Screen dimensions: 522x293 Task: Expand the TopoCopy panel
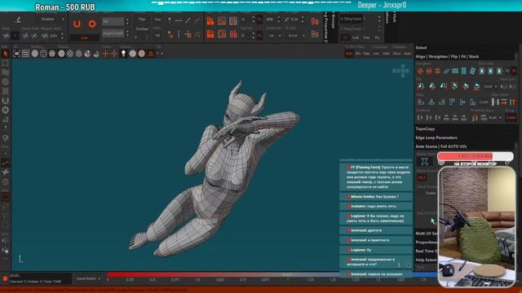pos(425,129)
